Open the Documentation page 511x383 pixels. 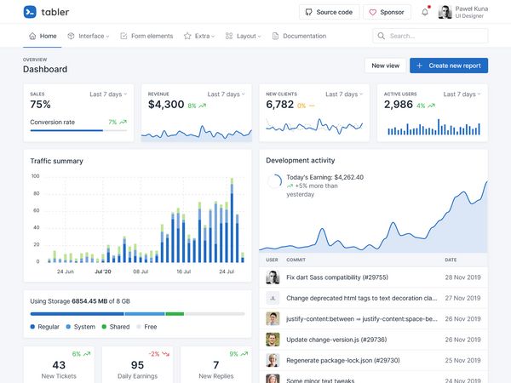pyautogui.click(x=299, y=36)
